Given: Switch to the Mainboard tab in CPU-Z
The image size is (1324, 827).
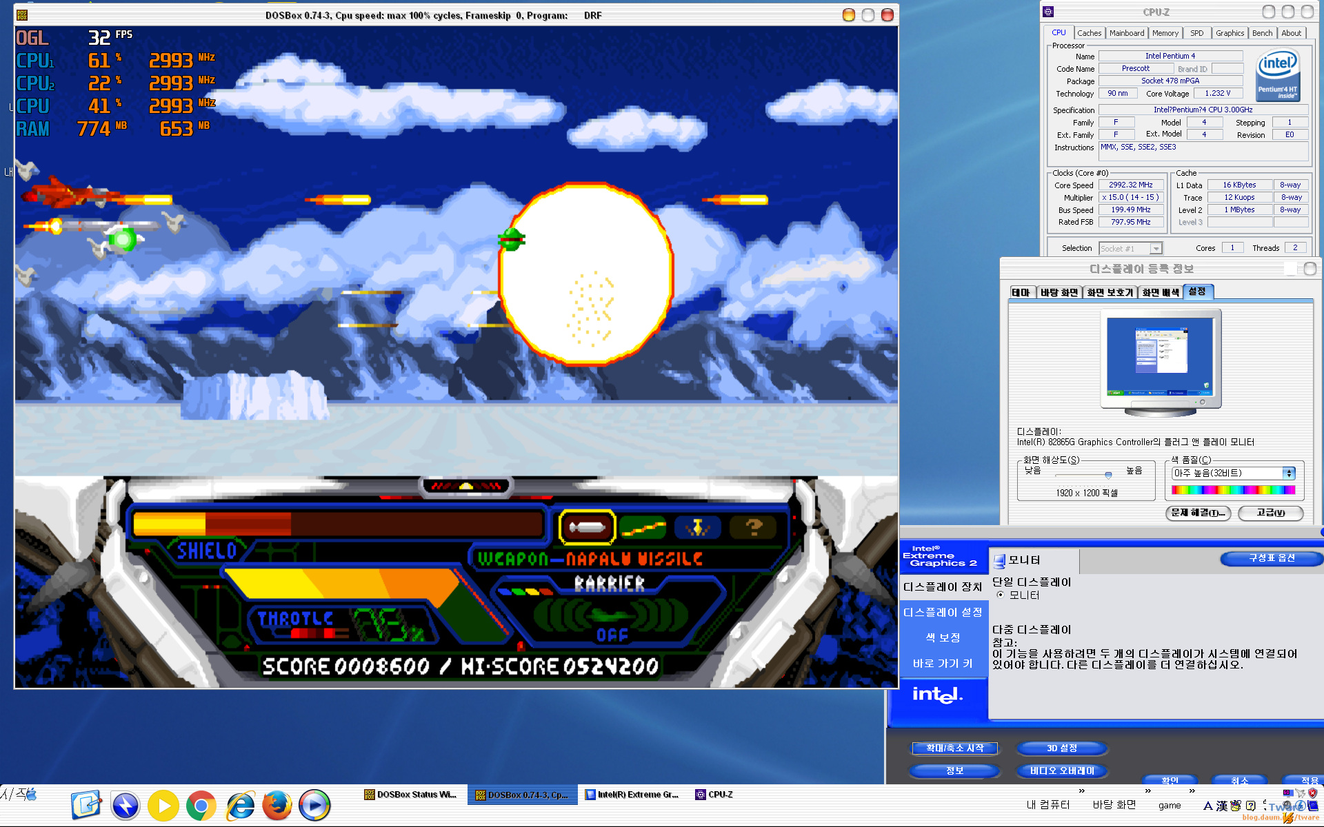Looking at the screenshot, I should click(1126, 33).
